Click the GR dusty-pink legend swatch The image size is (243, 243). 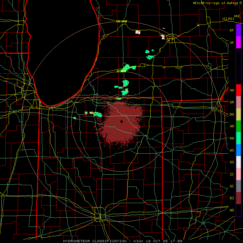pos(238,102)
